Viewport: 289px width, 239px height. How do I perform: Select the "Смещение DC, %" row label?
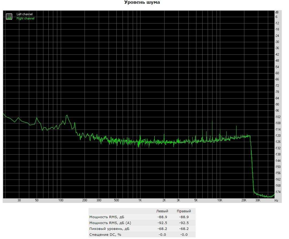pyautogui.click(x=105, y=234)
